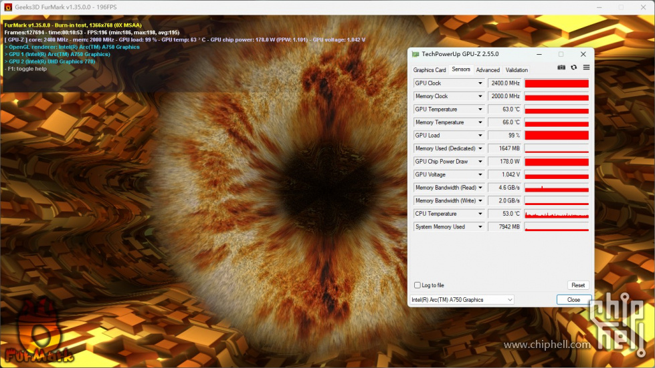Switch to the Graphics Card tab

(x=430, y=70)
